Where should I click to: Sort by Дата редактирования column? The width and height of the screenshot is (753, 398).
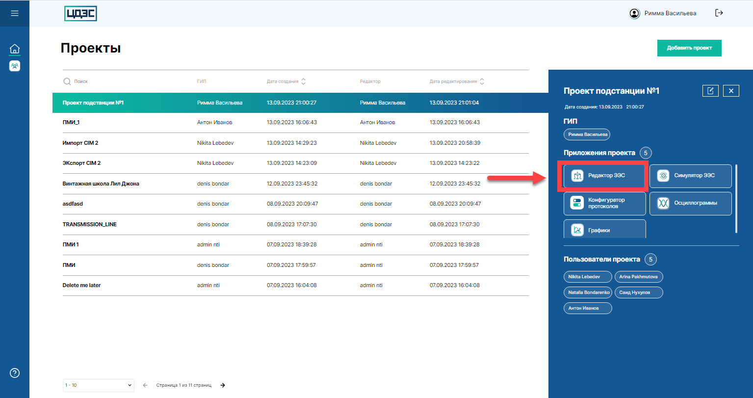(482, 81)
